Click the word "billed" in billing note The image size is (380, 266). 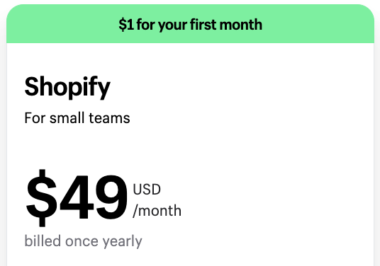click(x=43, y=241)
